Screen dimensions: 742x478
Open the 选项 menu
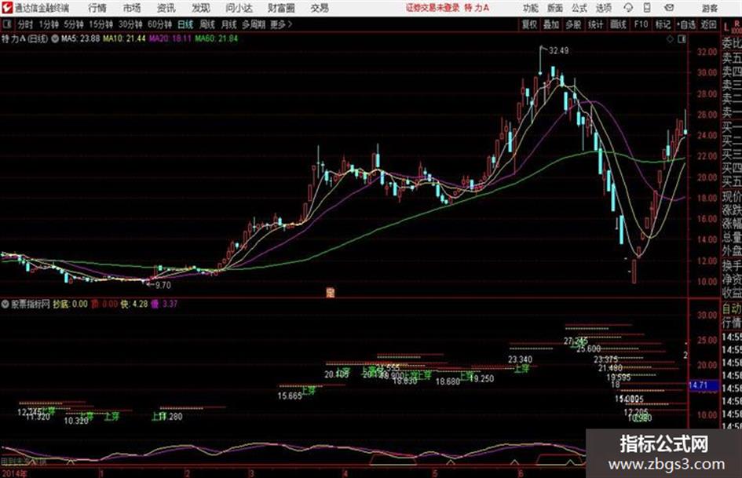click(x=604, y=8)
